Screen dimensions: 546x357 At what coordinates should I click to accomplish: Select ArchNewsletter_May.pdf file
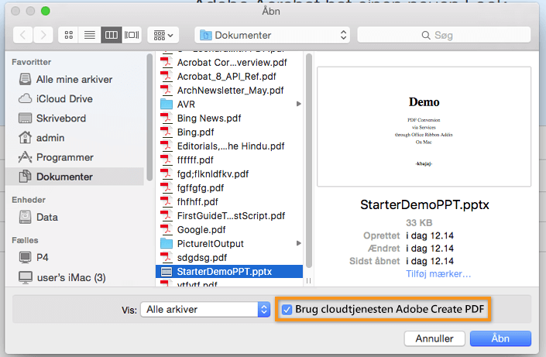pos(229,90)
